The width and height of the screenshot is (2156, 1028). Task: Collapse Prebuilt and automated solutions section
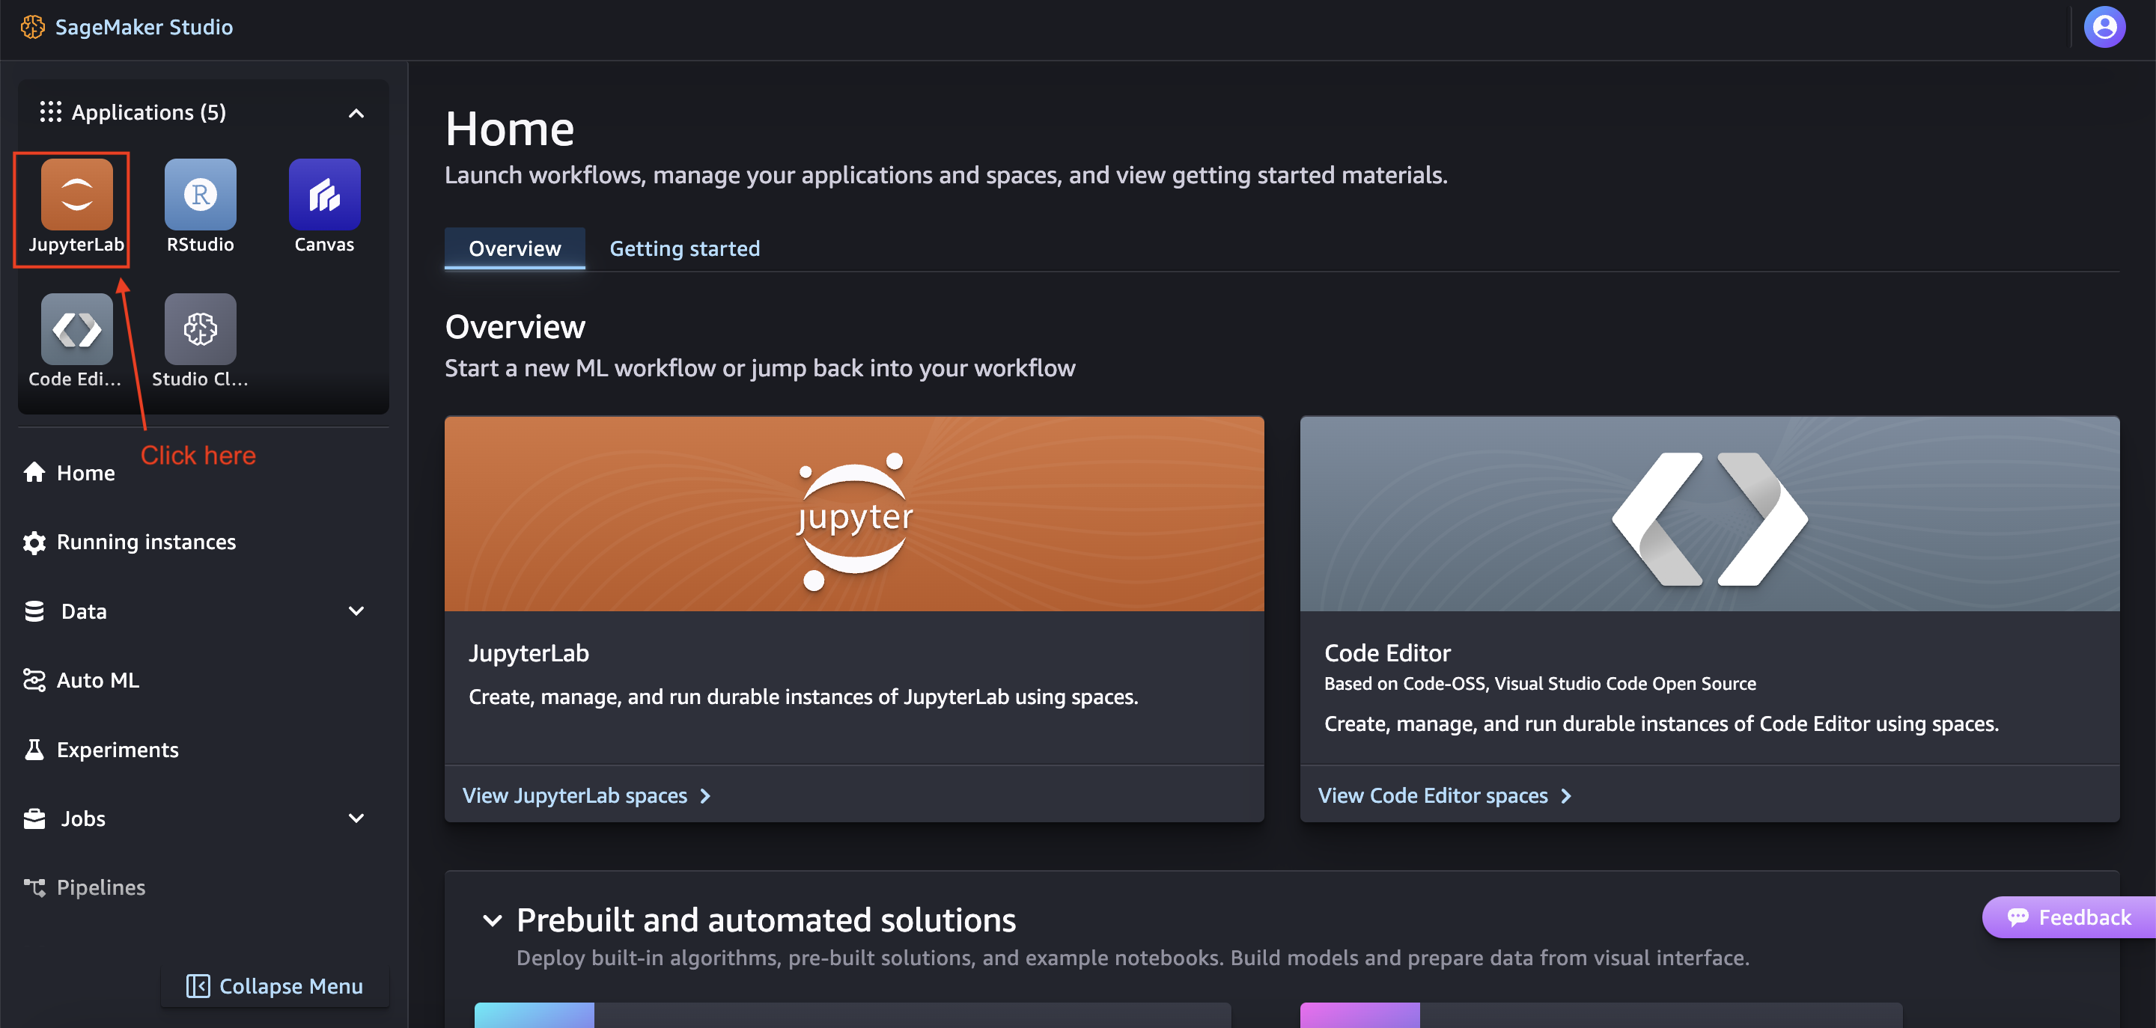click(x=492, y=920)
